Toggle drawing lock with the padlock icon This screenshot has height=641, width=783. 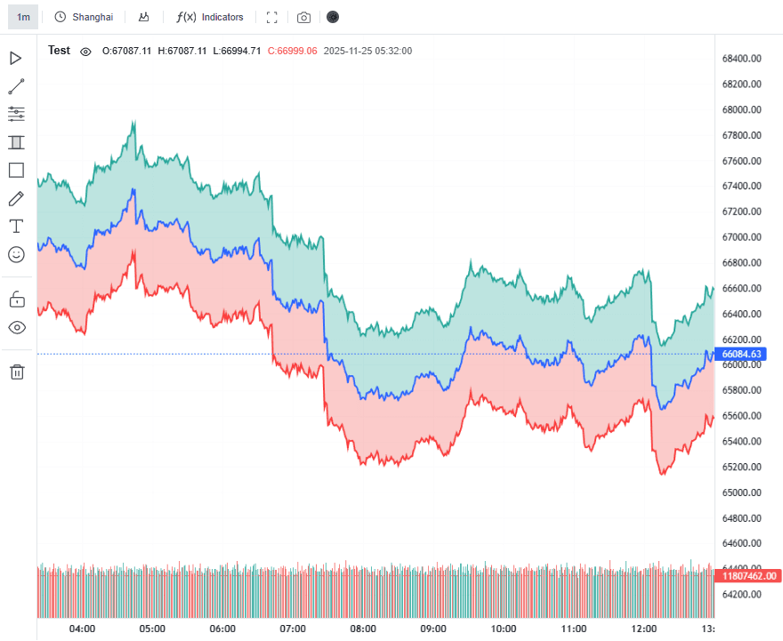tap(16, 299)
